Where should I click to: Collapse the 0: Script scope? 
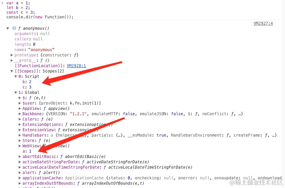16,76
